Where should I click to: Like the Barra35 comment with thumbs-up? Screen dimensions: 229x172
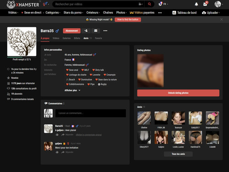point(57,134)
